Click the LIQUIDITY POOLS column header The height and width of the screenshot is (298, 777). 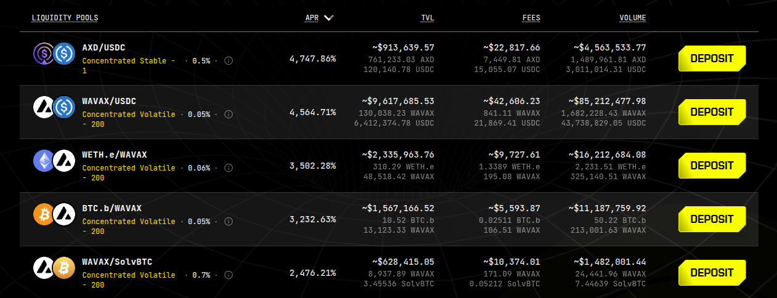click(x=65, y=18)
